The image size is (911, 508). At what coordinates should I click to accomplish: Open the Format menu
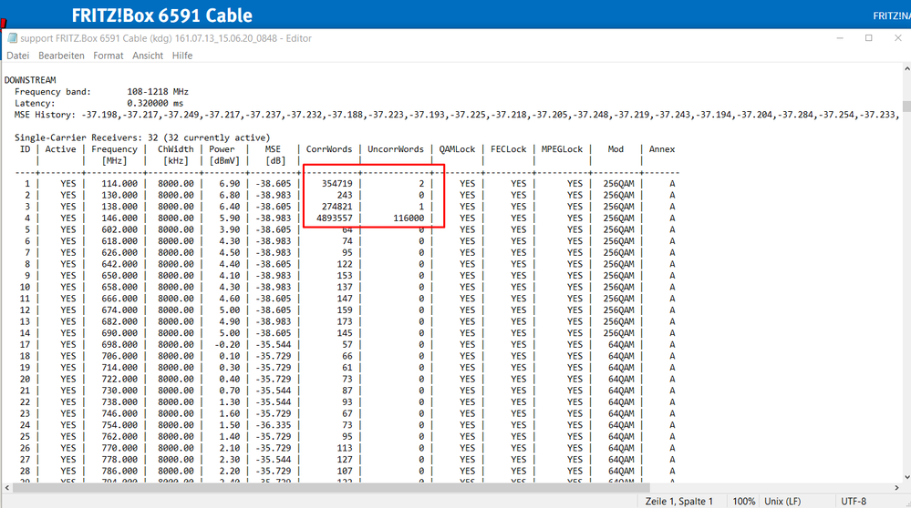pos(109,56)
